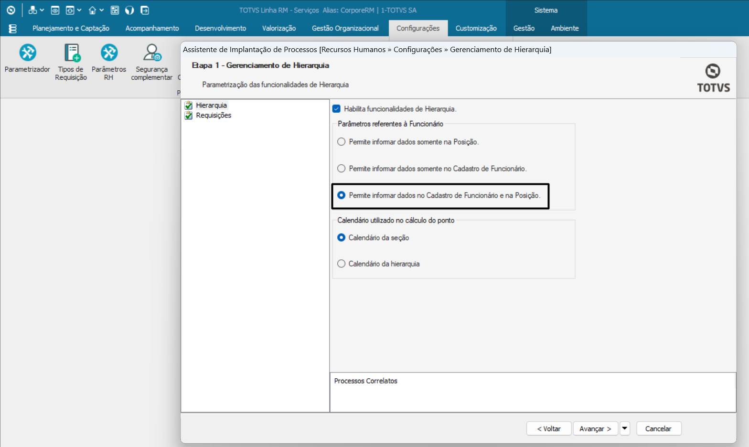Expand the refresh window dropdown arrow
This screenshot has width=749, height=447.
pos(79,10)
